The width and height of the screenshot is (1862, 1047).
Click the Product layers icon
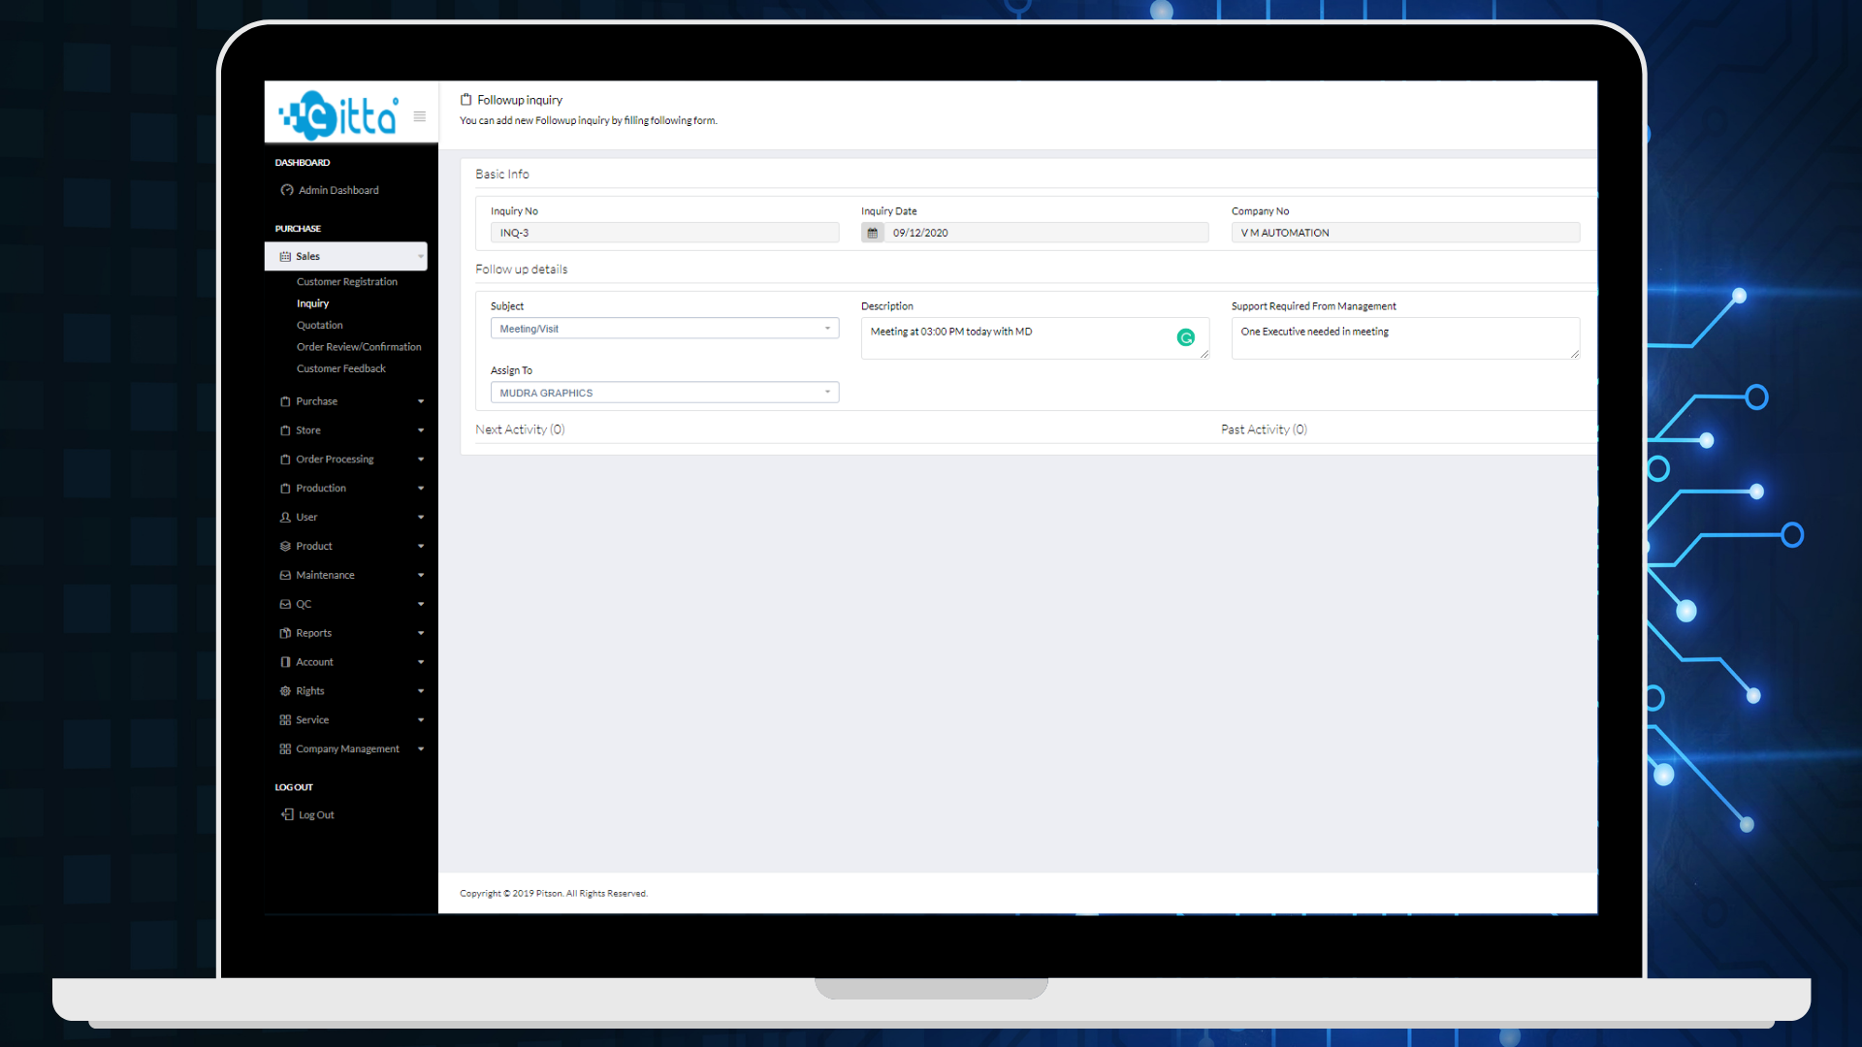point(285,547)
